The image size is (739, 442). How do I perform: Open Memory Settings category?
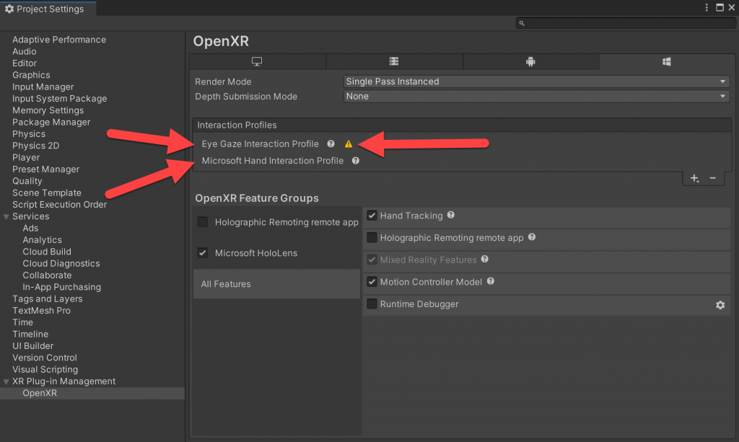48,110
